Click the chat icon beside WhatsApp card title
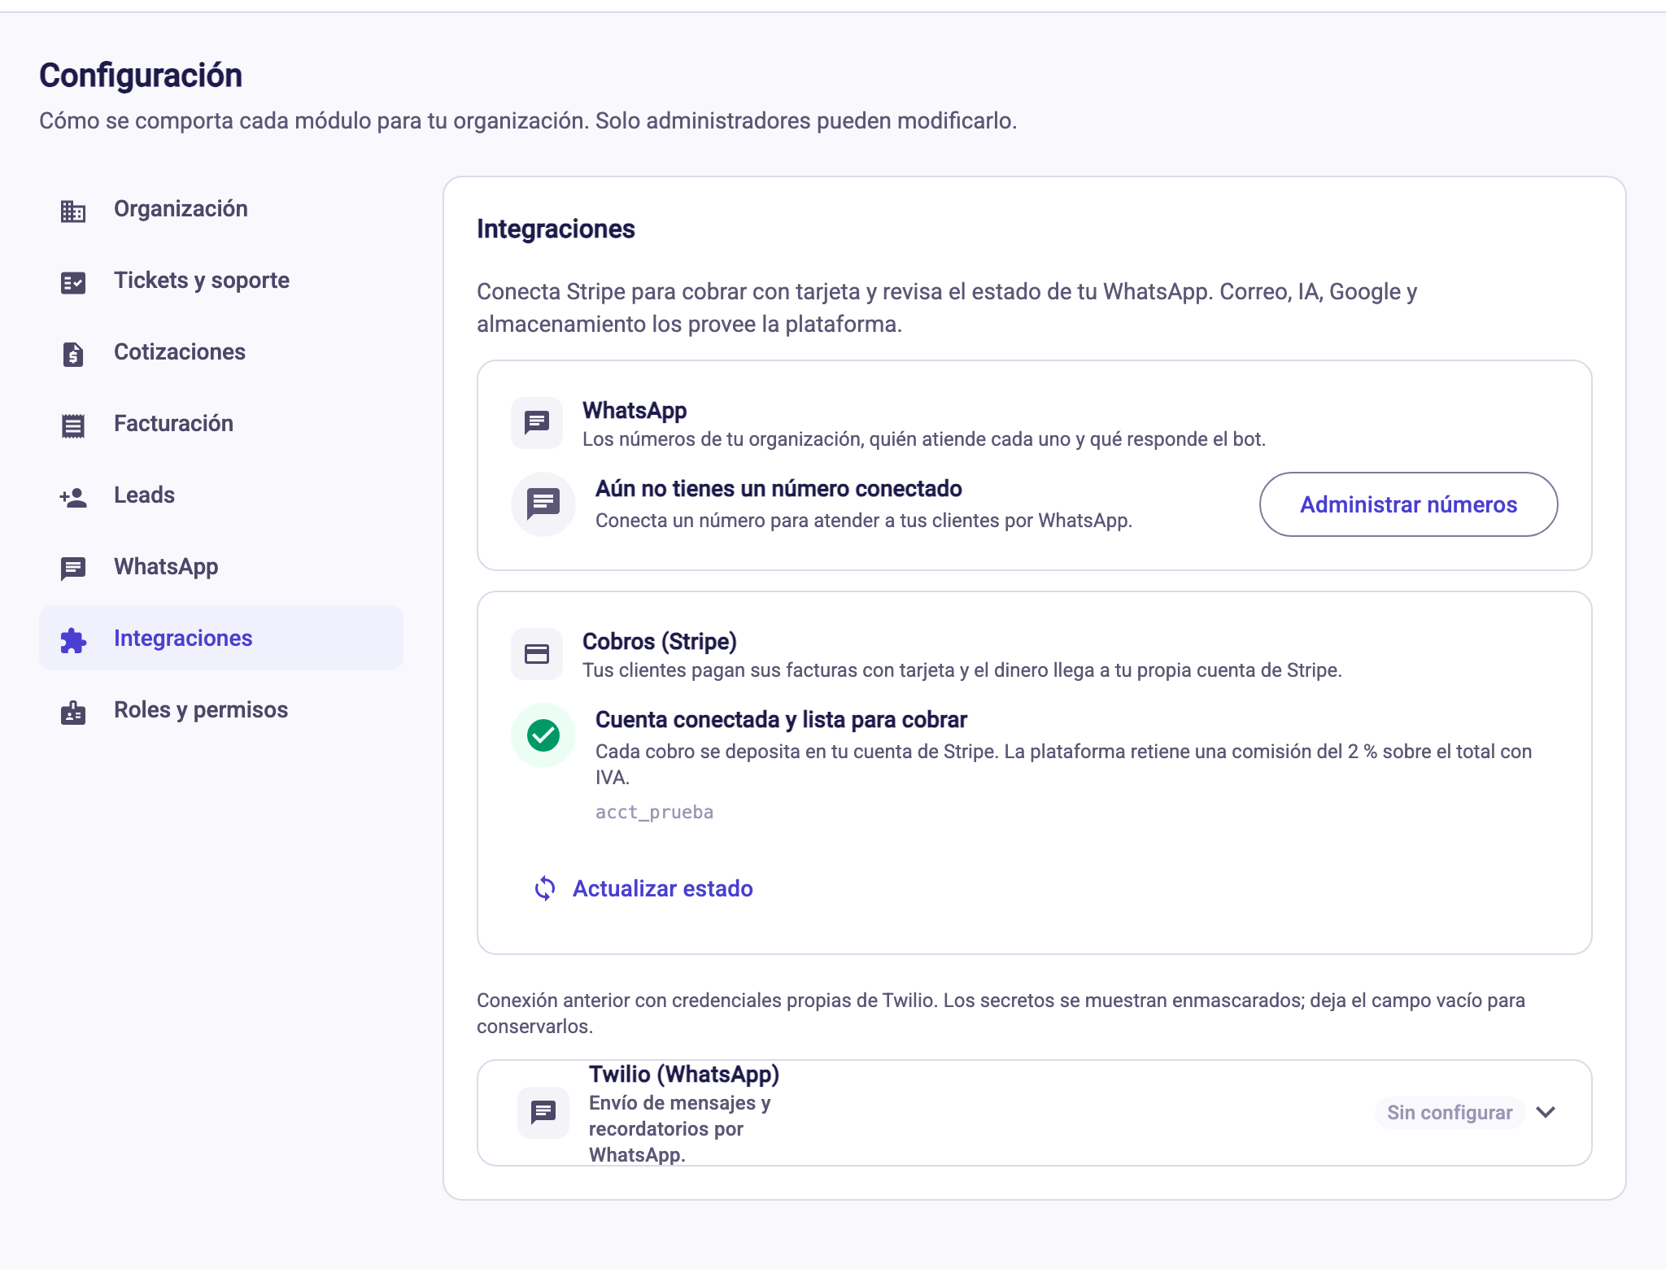1666x1269 pixels. pyautogui.click(x=537, y=422)
